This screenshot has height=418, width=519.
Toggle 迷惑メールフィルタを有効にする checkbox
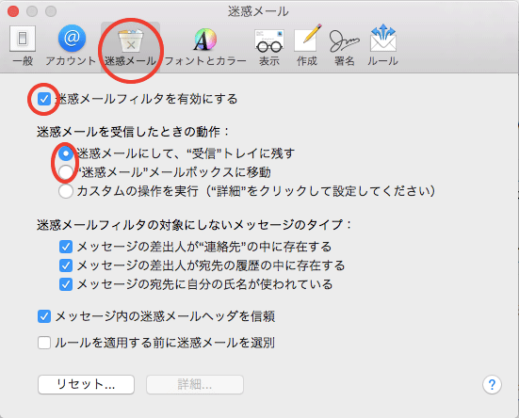pyautogui.click(x=44, y=99)
